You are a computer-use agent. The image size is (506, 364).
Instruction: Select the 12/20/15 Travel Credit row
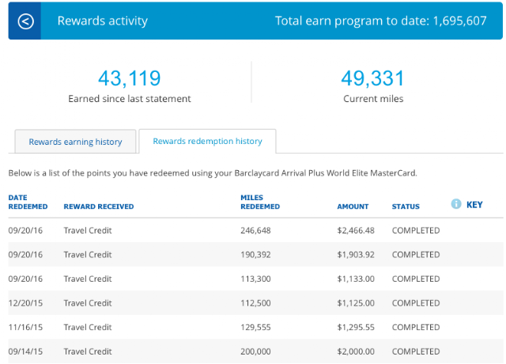click(255, 303)
